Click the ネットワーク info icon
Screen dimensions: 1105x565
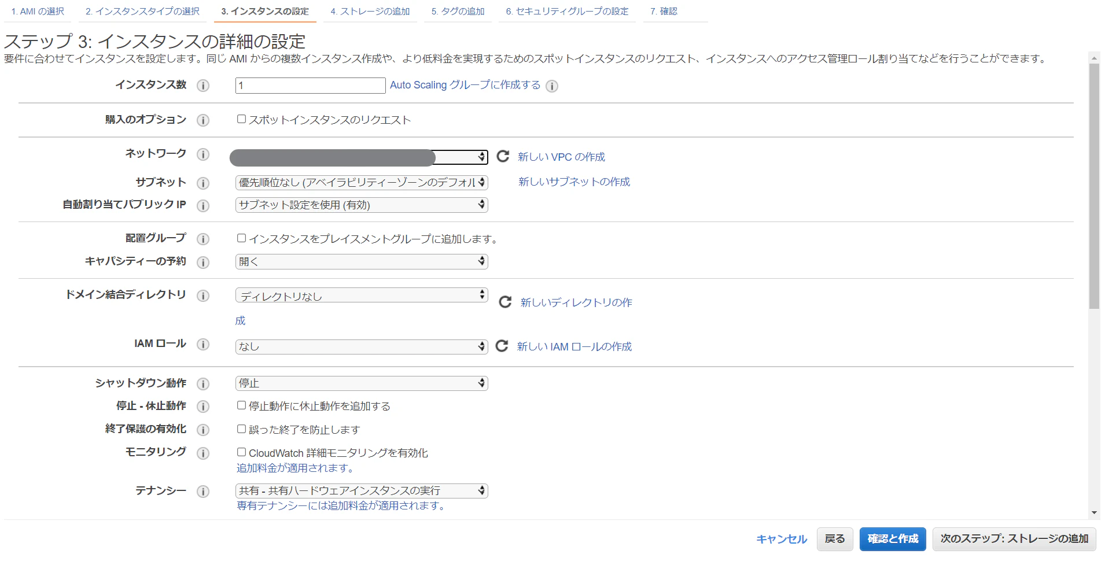pos(203,154)
